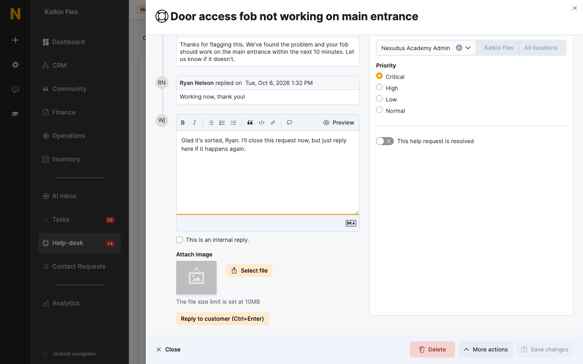Click the Close button at bottom
This screenshot has height=364, width=583.
168,349
